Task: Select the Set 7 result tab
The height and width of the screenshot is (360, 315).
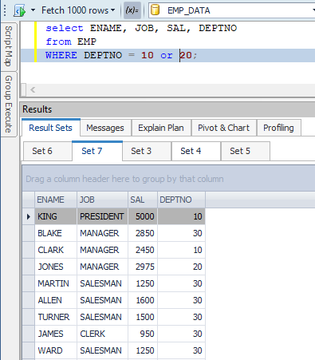Action: [97, 151]
